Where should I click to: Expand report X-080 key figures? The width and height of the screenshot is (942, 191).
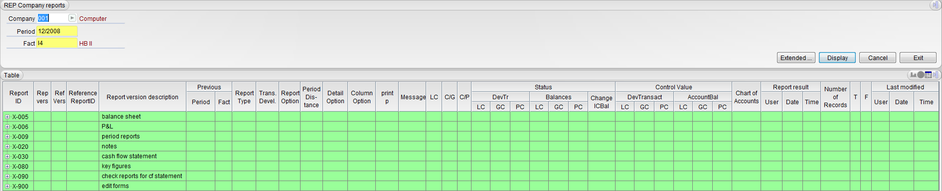point(7,167)
